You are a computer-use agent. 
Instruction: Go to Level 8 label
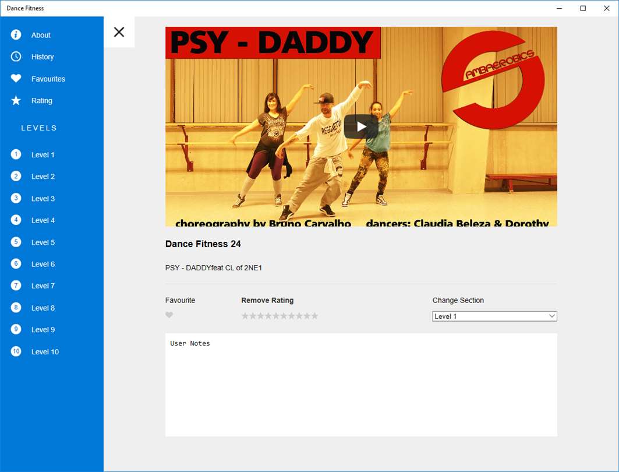pos(43,308)
